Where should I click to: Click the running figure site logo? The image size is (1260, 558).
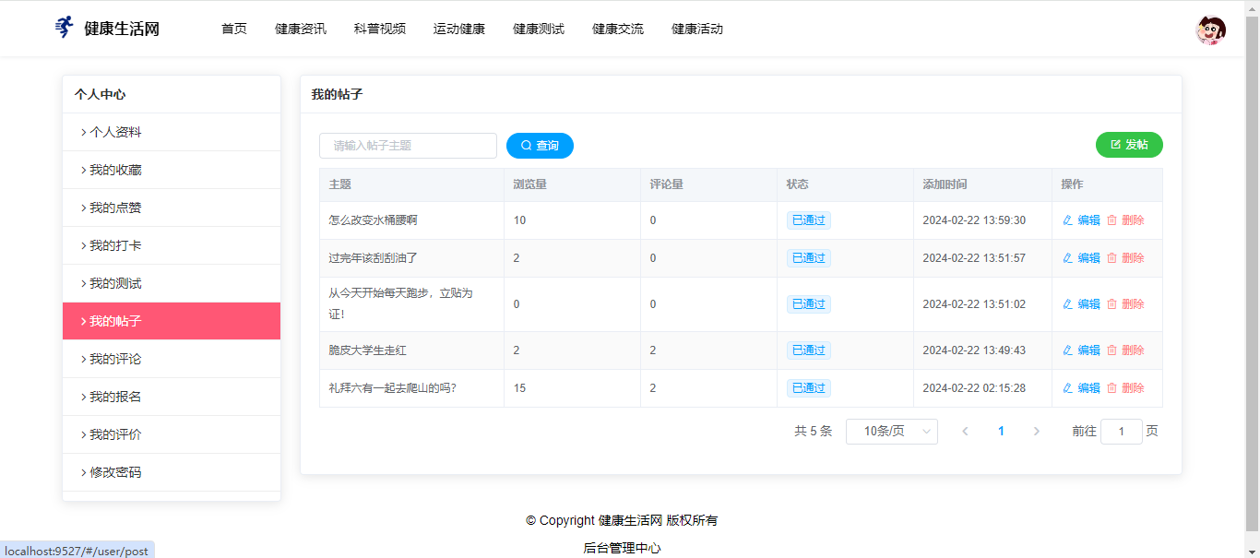coord(63,28)
